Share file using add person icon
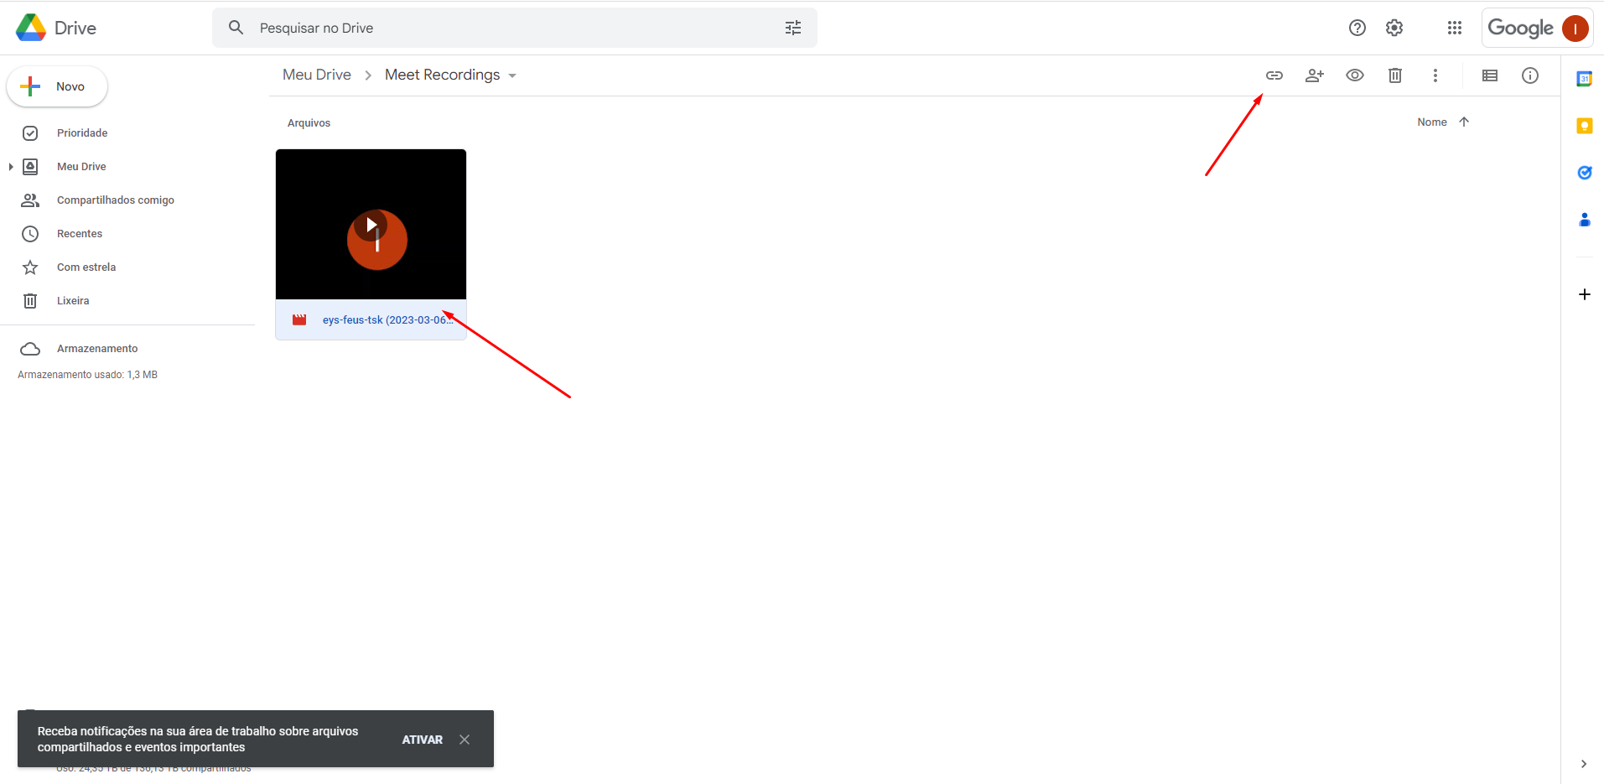Screen dimensions: 1604x784 [1315, 75]
